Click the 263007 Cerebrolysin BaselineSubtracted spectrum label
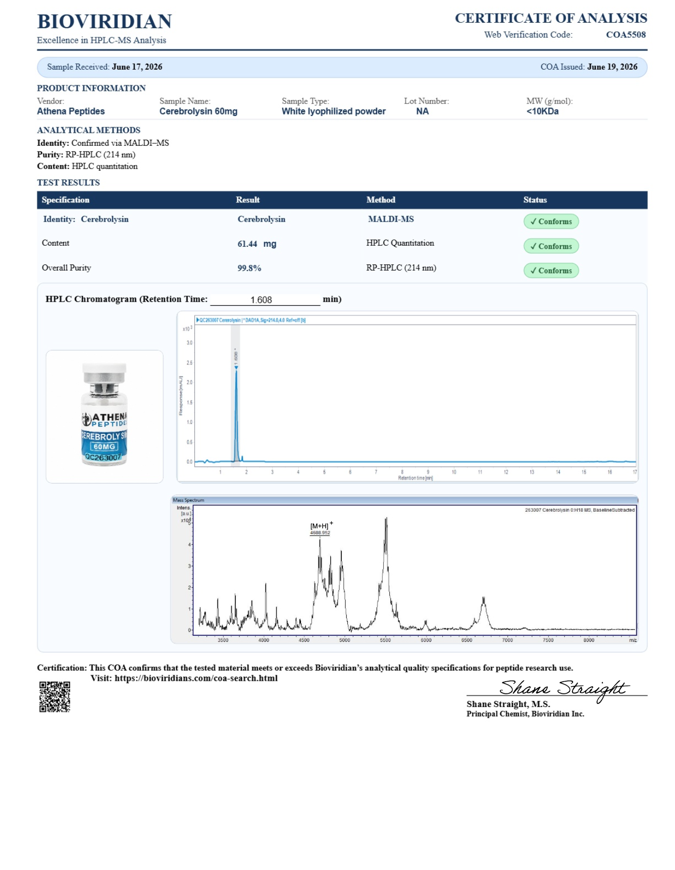This screenshot has width=675, height=870. 580,510
